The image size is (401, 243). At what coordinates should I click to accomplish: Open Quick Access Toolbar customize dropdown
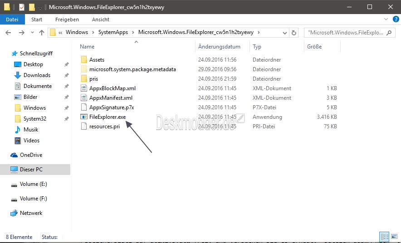pos(40,8)
